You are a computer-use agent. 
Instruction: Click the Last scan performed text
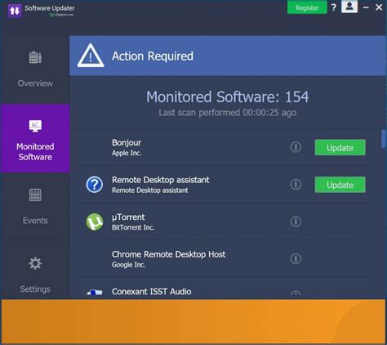[228, 113]
